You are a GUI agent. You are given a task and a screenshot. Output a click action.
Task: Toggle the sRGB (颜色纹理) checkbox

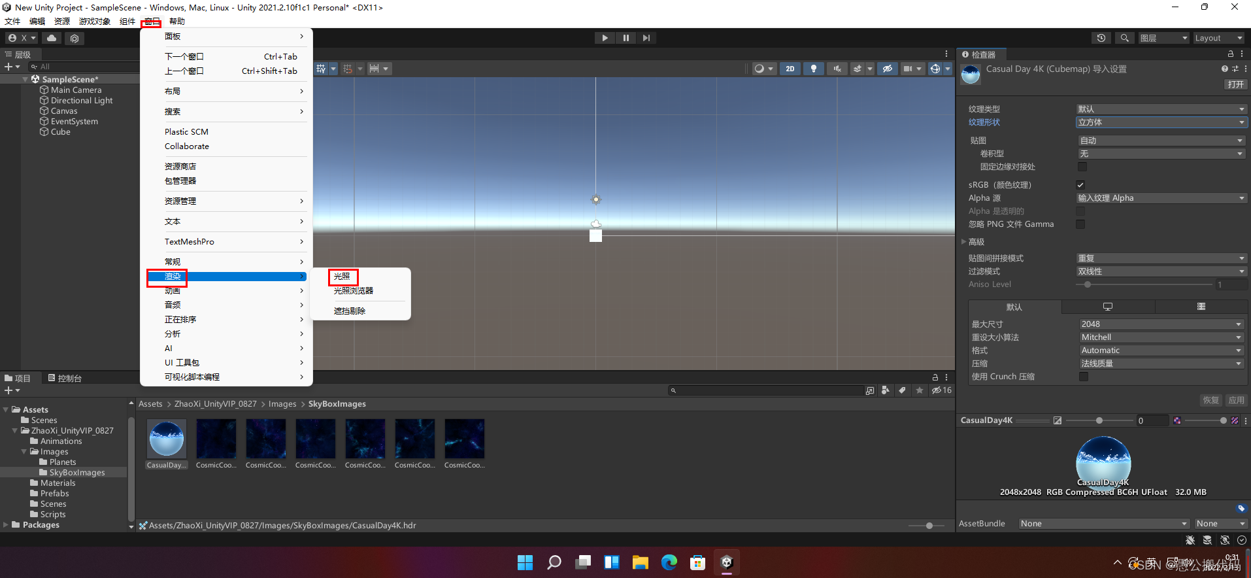(1080, 185)
